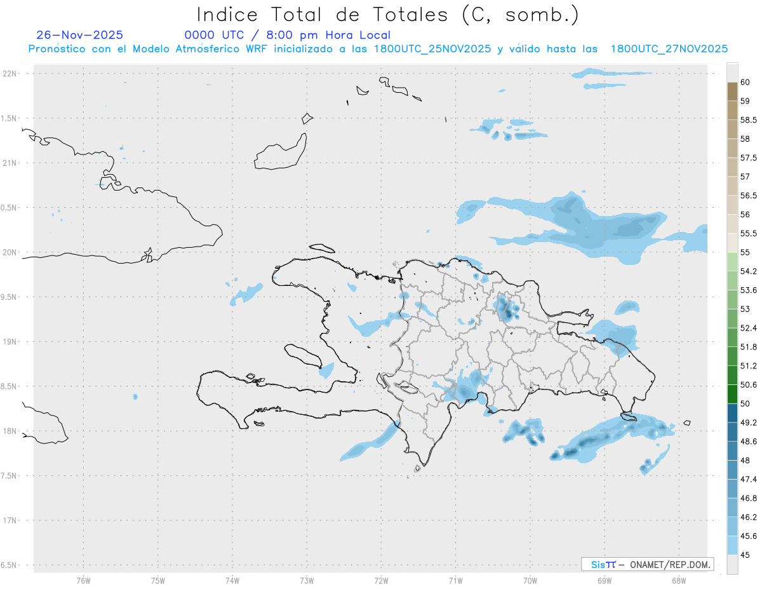This screenshot has height=589, width=762.
Task: Click longitude label '70W'
Action: pyautogui.click(x=530, y=581)
